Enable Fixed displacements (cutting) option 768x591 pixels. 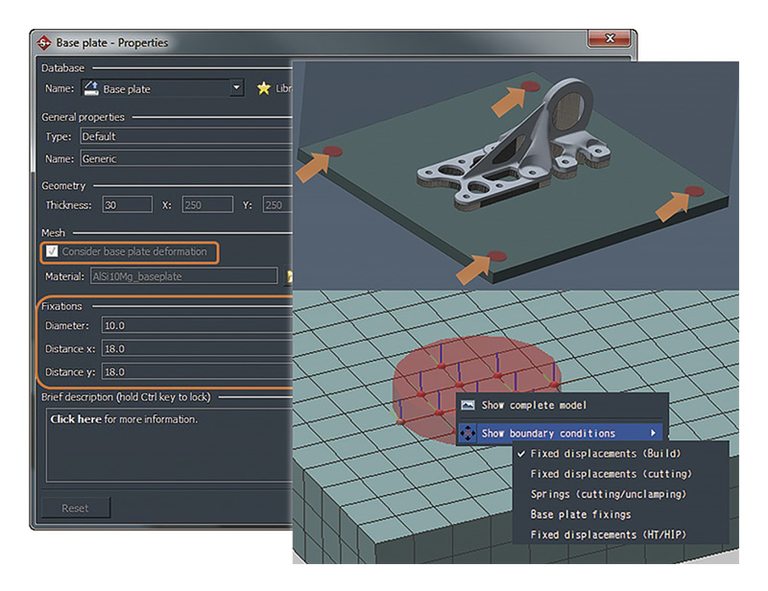tap(611, 474)
